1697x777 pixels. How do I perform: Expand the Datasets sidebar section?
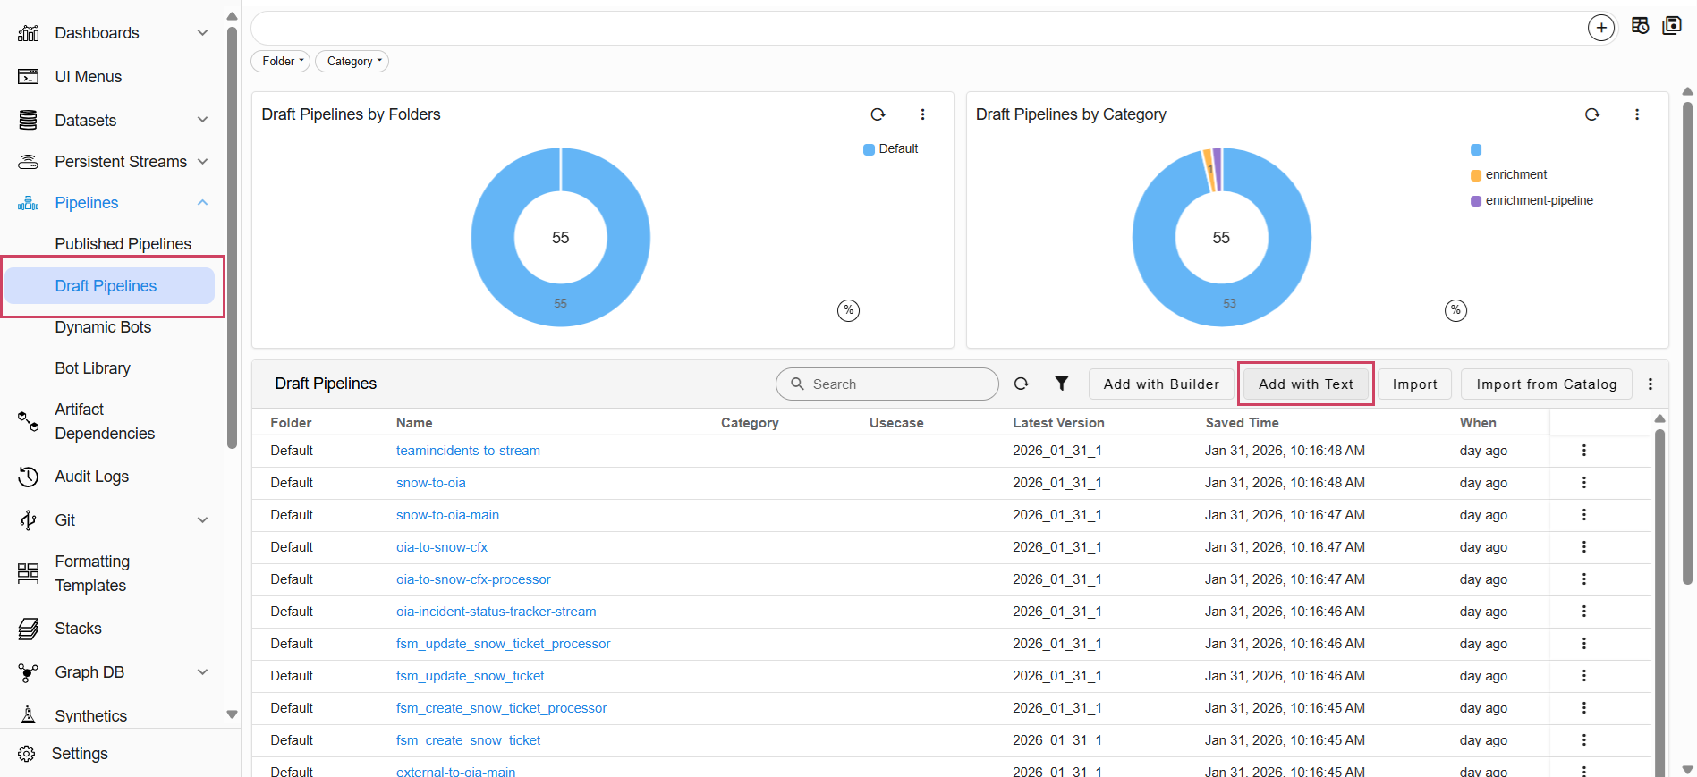pyautogui.click(x=202, y=120)
